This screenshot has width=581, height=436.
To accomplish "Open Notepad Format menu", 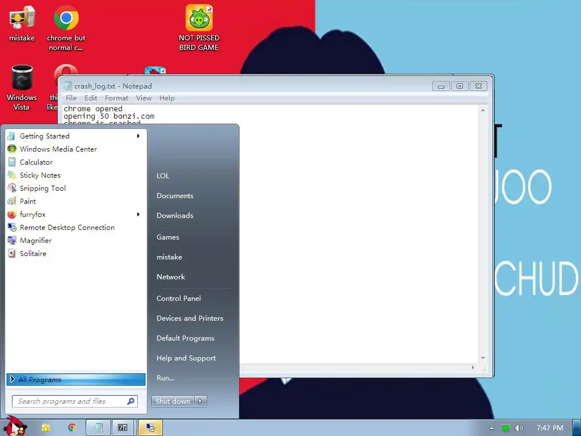I will pyautogui.click(x=116, y=98).
